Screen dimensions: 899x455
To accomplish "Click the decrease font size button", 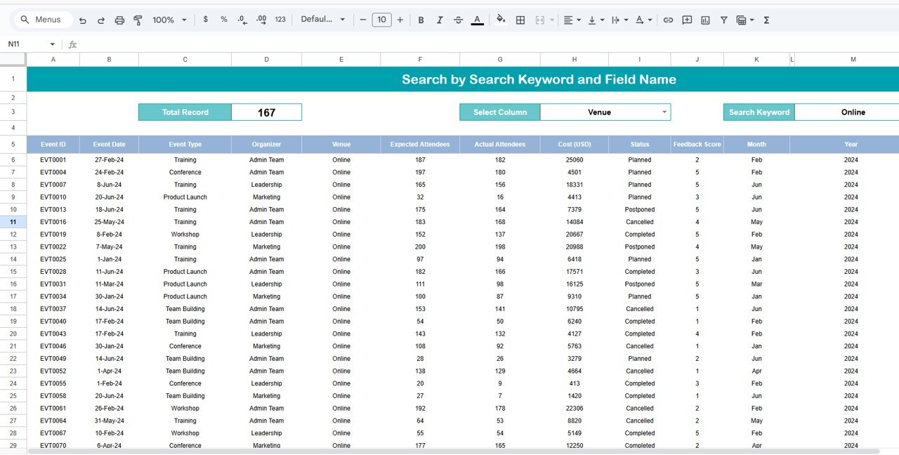I will pyautogui.click(x=363, y=20).
